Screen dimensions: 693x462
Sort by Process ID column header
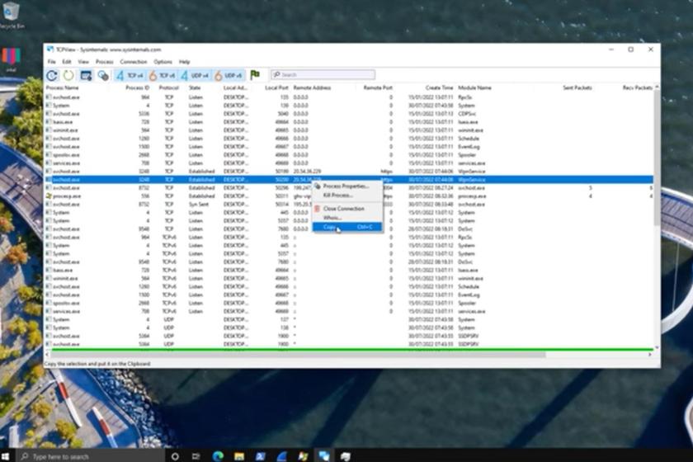(x=137, y=88)
